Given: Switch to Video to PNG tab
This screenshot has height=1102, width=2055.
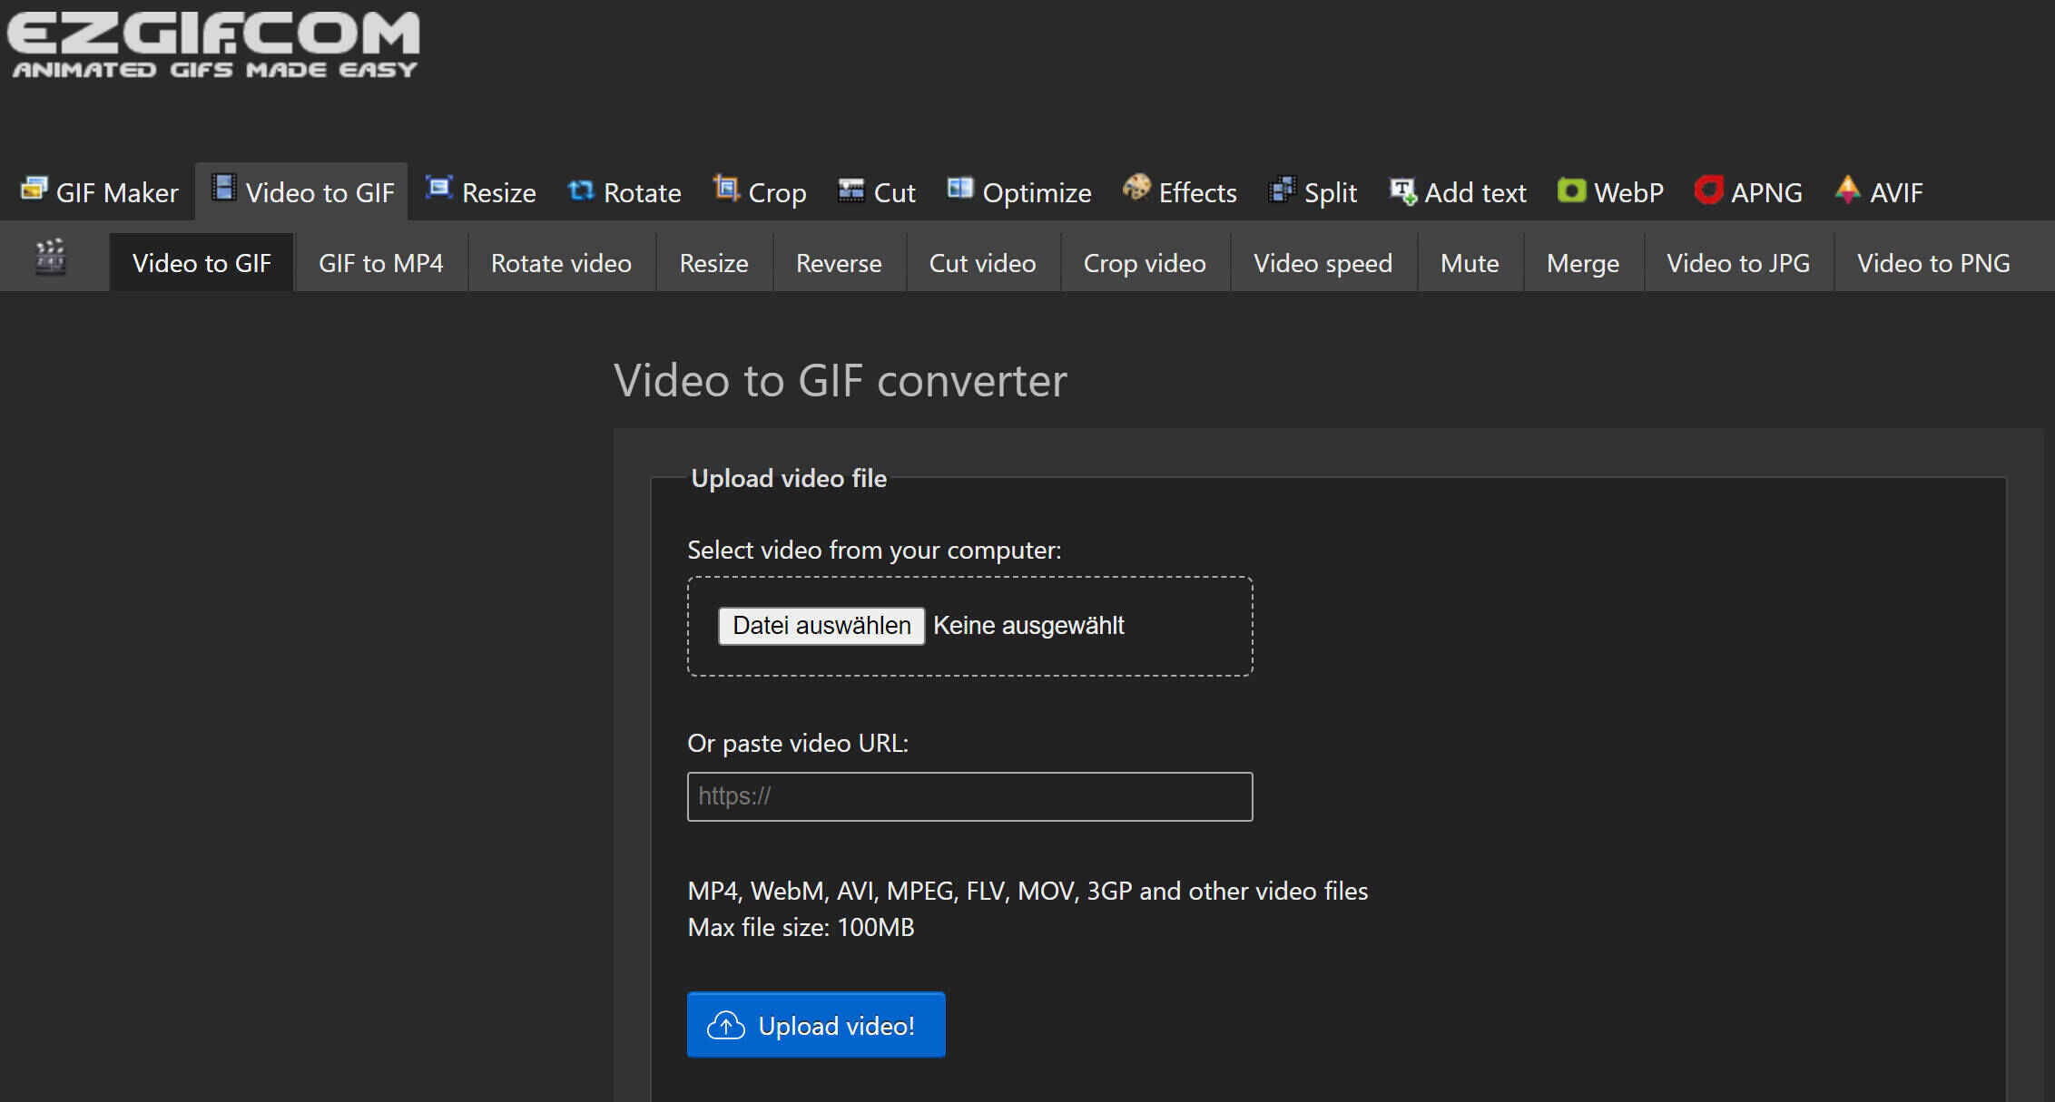Looking at the screenshot, I should coord(1933,263).
